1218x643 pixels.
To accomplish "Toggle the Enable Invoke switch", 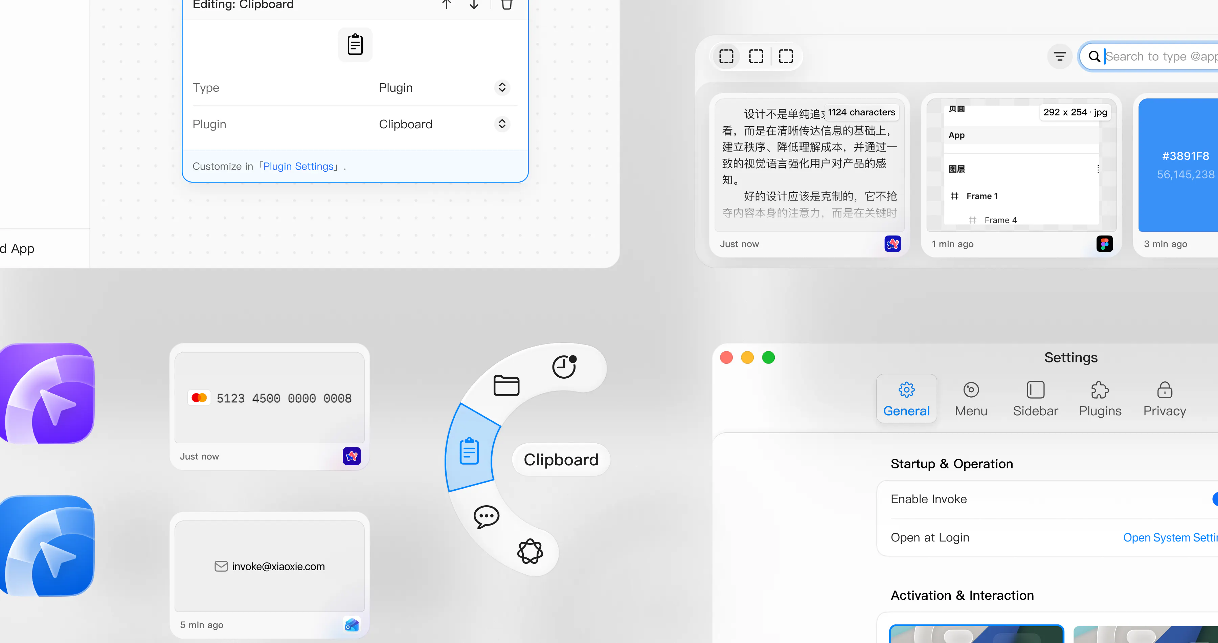I will click(x=1215, y=499).
